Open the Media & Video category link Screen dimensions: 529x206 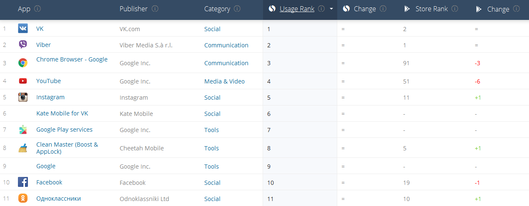click(x=224, y=81)
